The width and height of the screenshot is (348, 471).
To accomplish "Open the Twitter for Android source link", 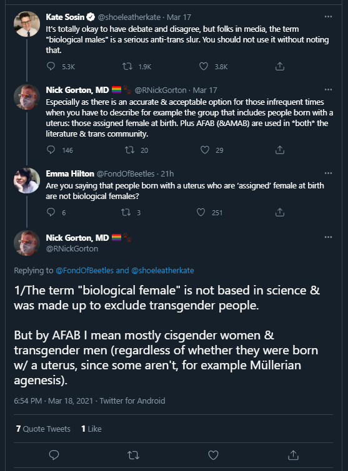I will coord(132,401).
